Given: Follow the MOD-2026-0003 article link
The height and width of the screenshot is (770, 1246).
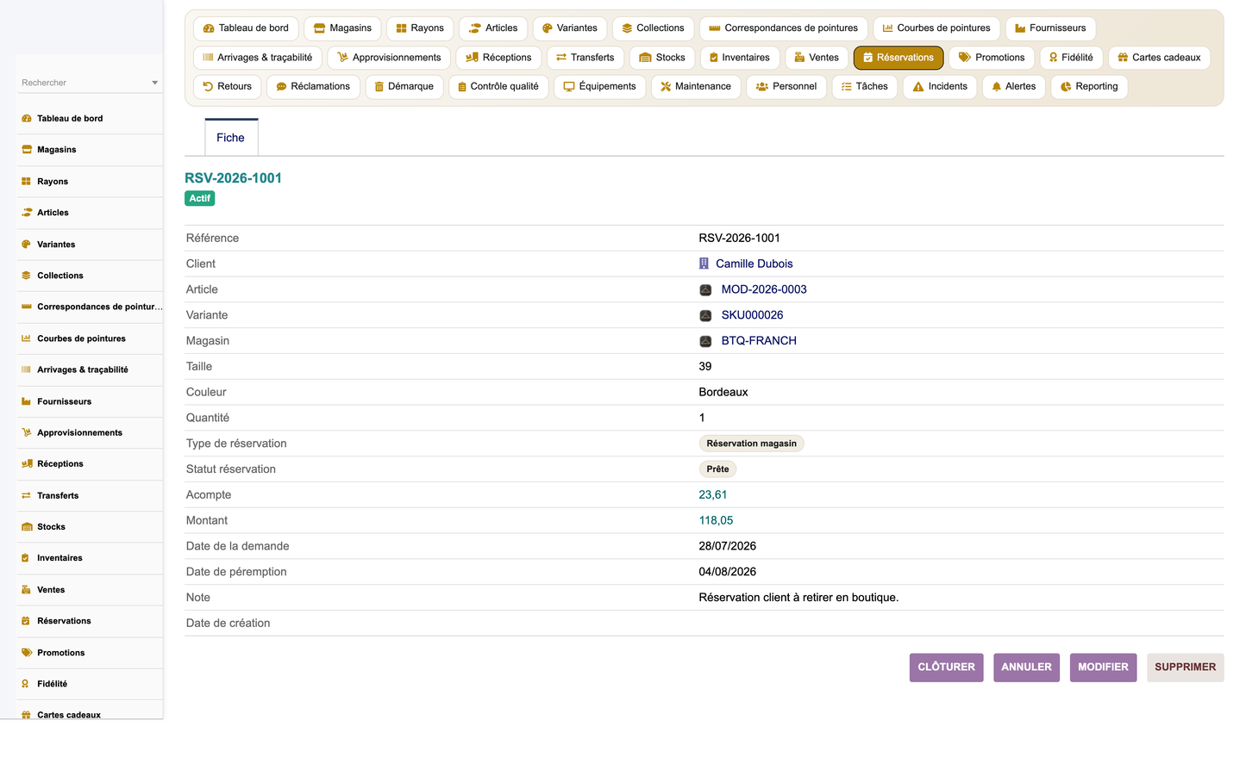Looking at the screenshot, I should point(764,289).
